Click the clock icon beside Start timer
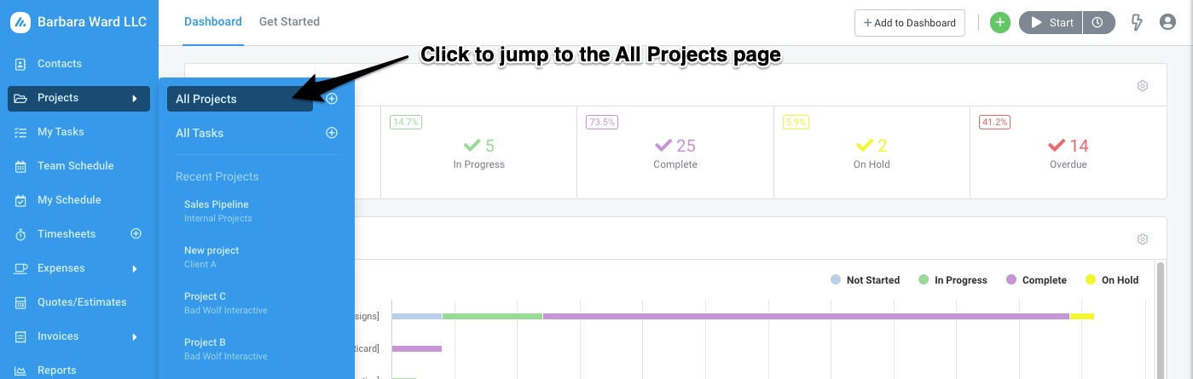Screen dimensions: 1193x379 point(1098,23)
